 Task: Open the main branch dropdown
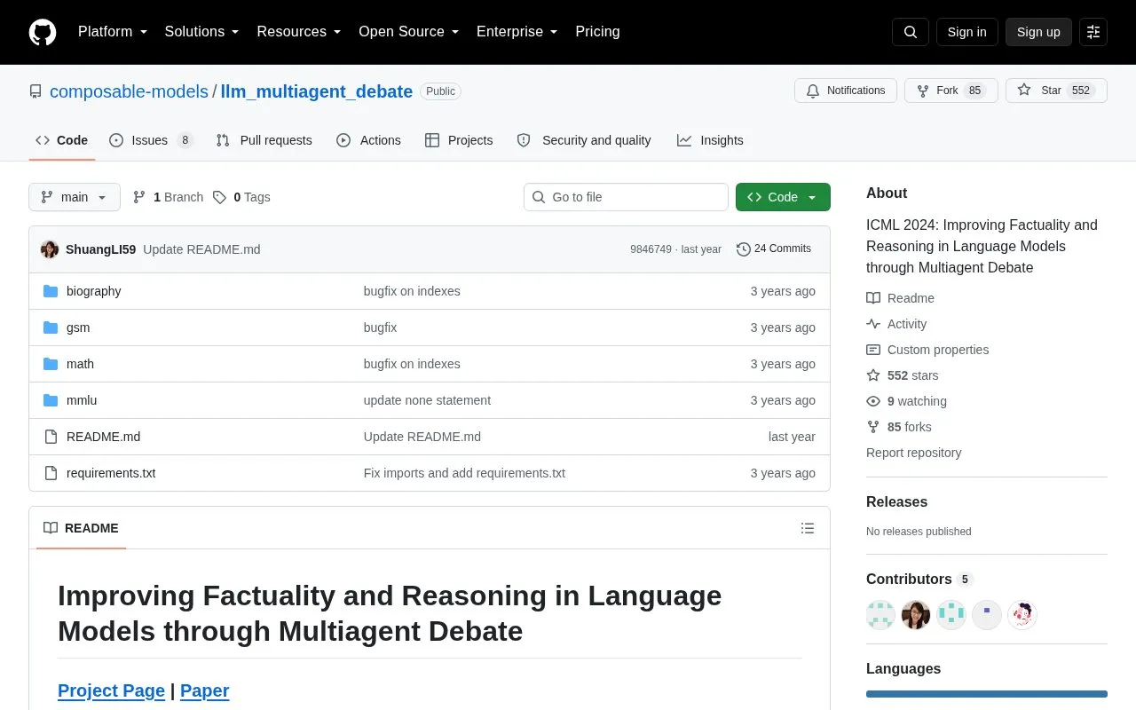(75, 197)
